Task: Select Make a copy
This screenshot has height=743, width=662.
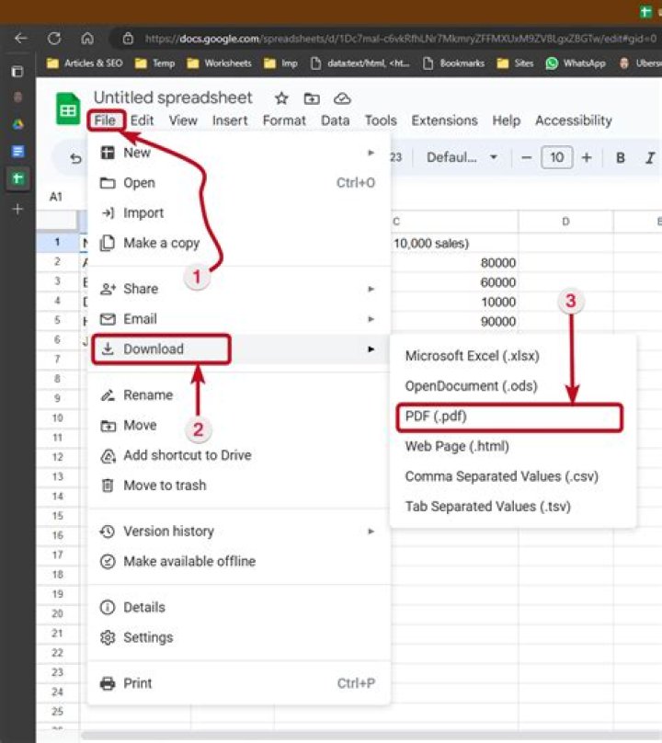Action: click(x=239, y=243)
